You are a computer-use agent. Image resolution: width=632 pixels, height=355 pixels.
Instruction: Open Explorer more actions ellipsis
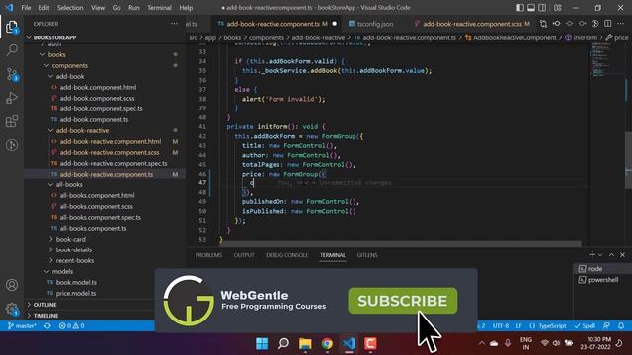tap(174, 24)
